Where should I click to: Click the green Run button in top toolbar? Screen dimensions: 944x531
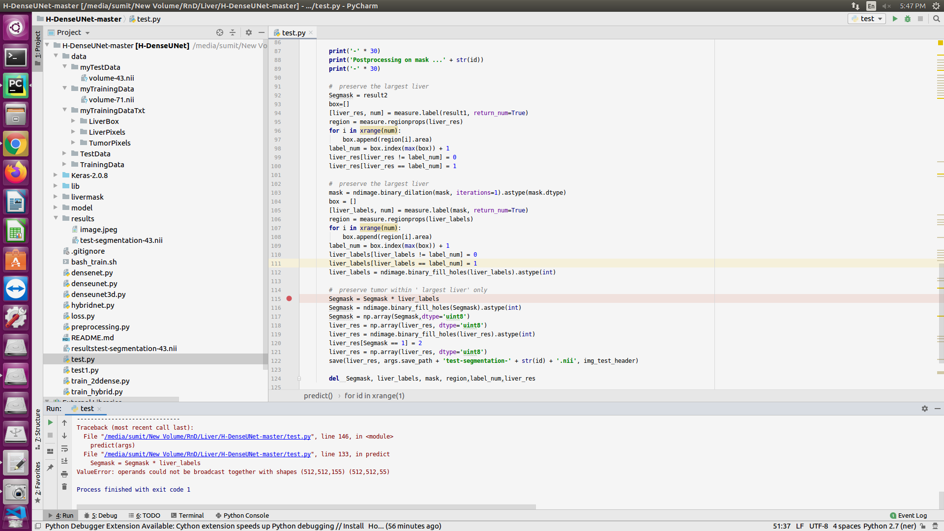pyautogui.click(x=895, y=19)
